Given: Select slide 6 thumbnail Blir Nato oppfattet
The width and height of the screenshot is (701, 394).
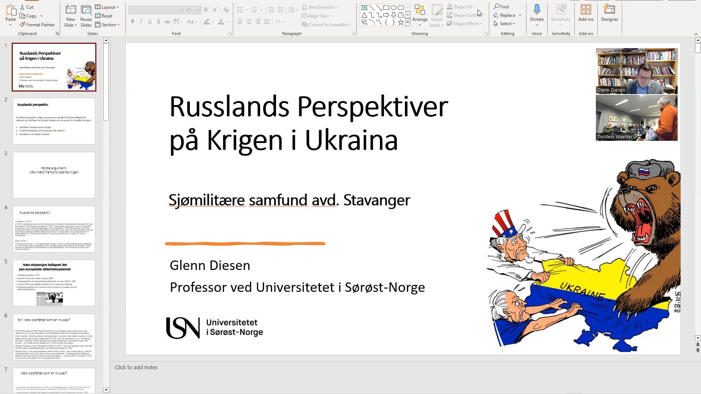Looking at the screenshot, I should (x=54, y=337).
